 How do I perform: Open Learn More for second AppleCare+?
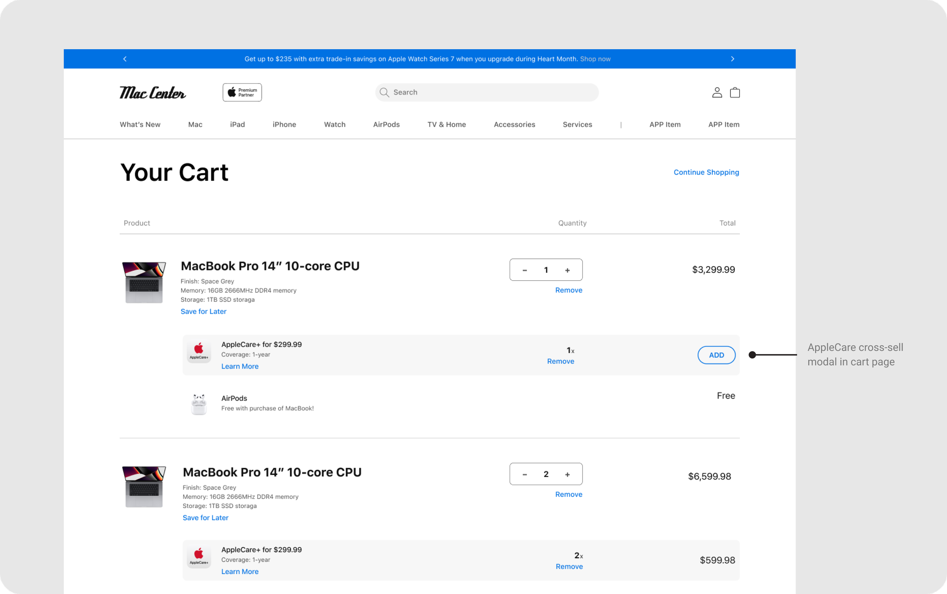tap(240, 572)
